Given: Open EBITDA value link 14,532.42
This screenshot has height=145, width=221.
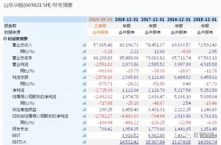Looking at the screenshot, I should point(129,142).
